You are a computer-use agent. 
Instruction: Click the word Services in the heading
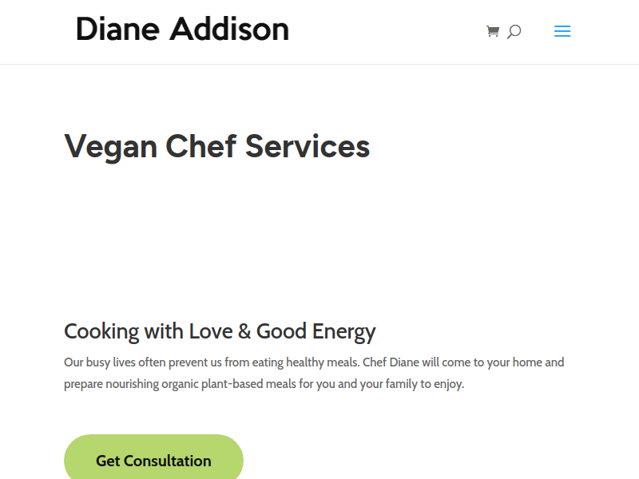308,146
